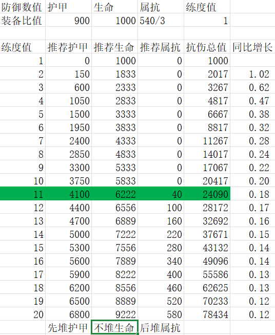Select the growth value 1.02 cell
This screenshot has width=275, height=335.
252,73
